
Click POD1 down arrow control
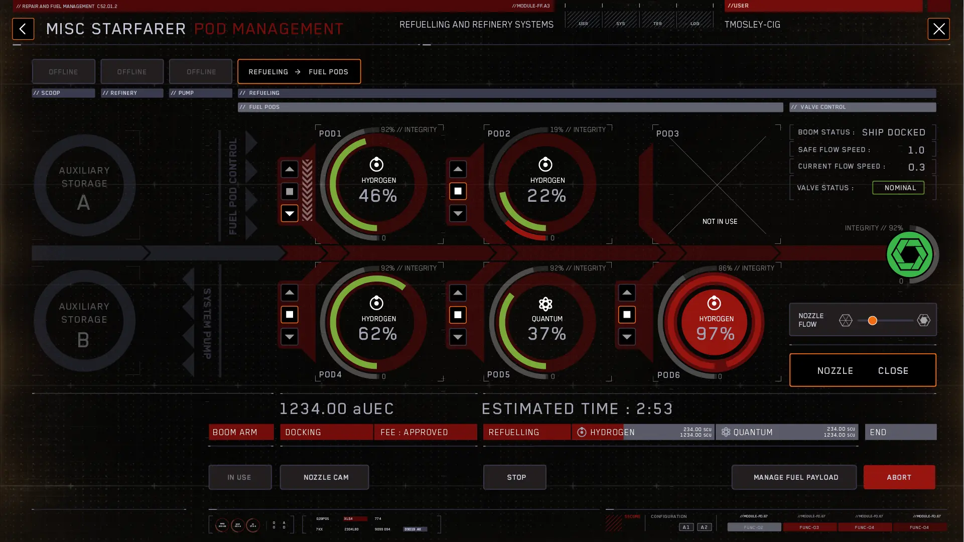(x=290, y=213)
